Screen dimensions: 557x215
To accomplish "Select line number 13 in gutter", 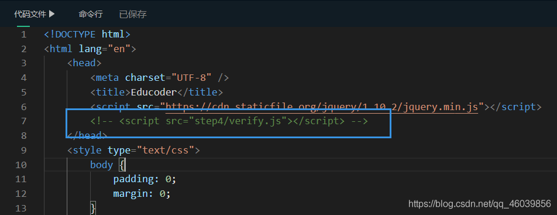I will click(x=21, y=208).
